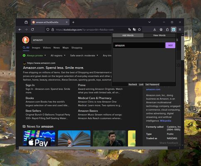This screenshot has width=201, height=166.
Task: Open the Sign In sitelink
Action: pos(30,85)
